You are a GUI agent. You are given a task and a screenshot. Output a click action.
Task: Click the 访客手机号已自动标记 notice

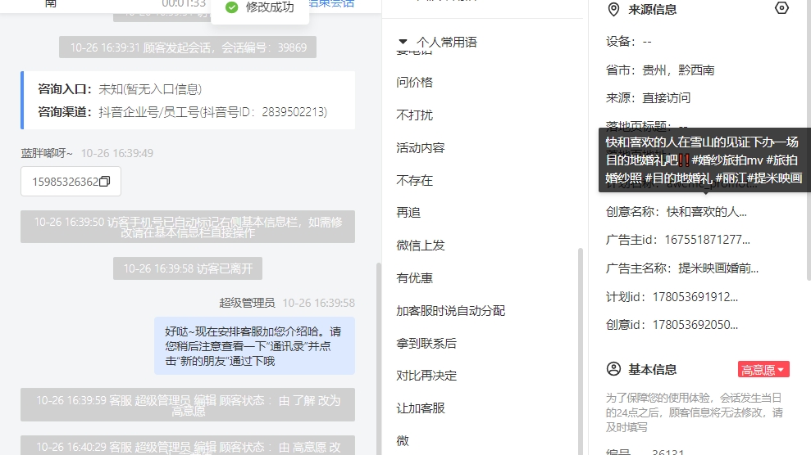tap(188, 227)
